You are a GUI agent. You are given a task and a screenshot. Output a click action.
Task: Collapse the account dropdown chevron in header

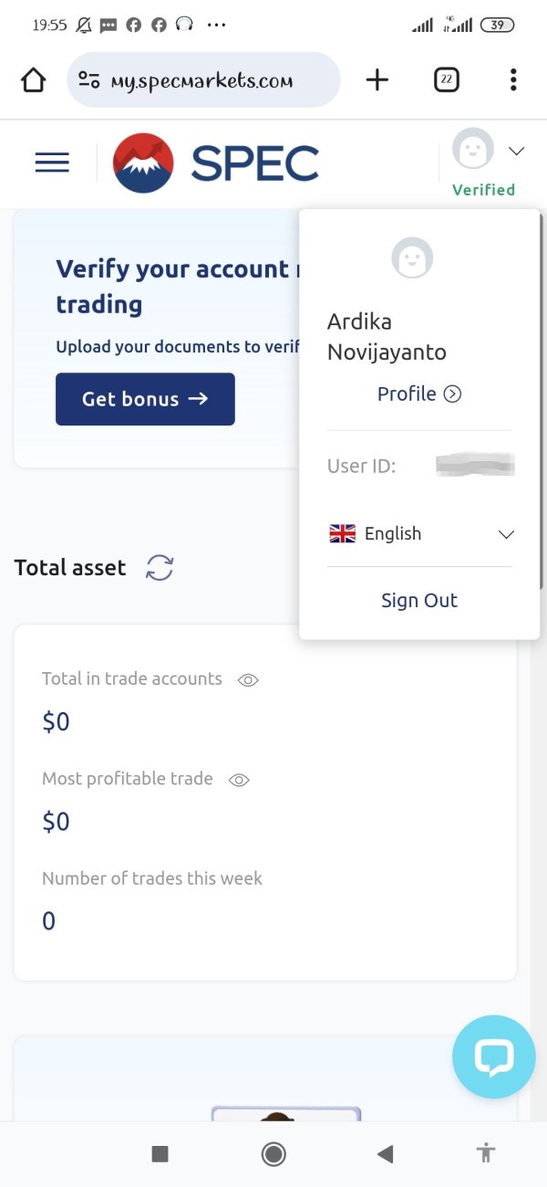pos(517,151)
